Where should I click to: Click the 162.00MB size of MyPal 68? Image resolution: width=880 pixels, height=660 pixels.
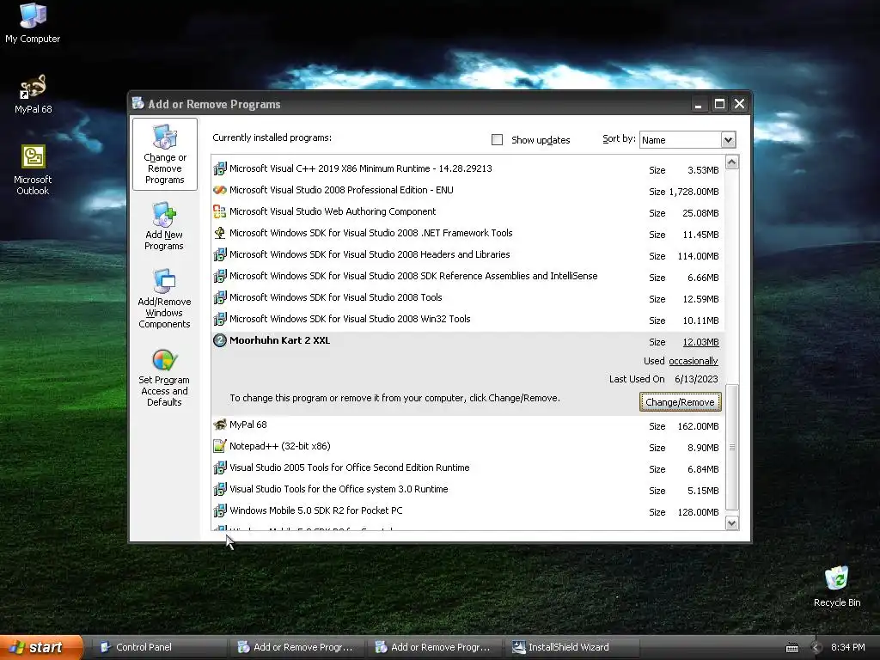(x=698, y=426)
